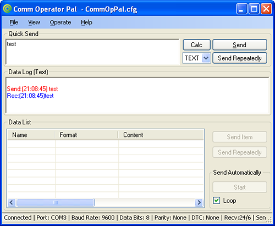Minimize the Comm Operator Pal window

pyautogui.click(x=242, y=9)
